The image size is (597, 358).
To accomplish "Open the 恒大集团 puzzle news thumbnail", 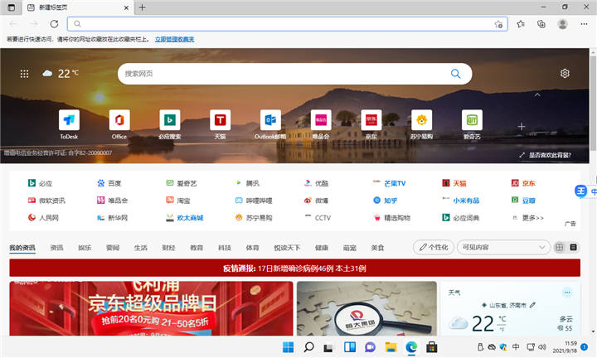I will click(x=366, y=308).
